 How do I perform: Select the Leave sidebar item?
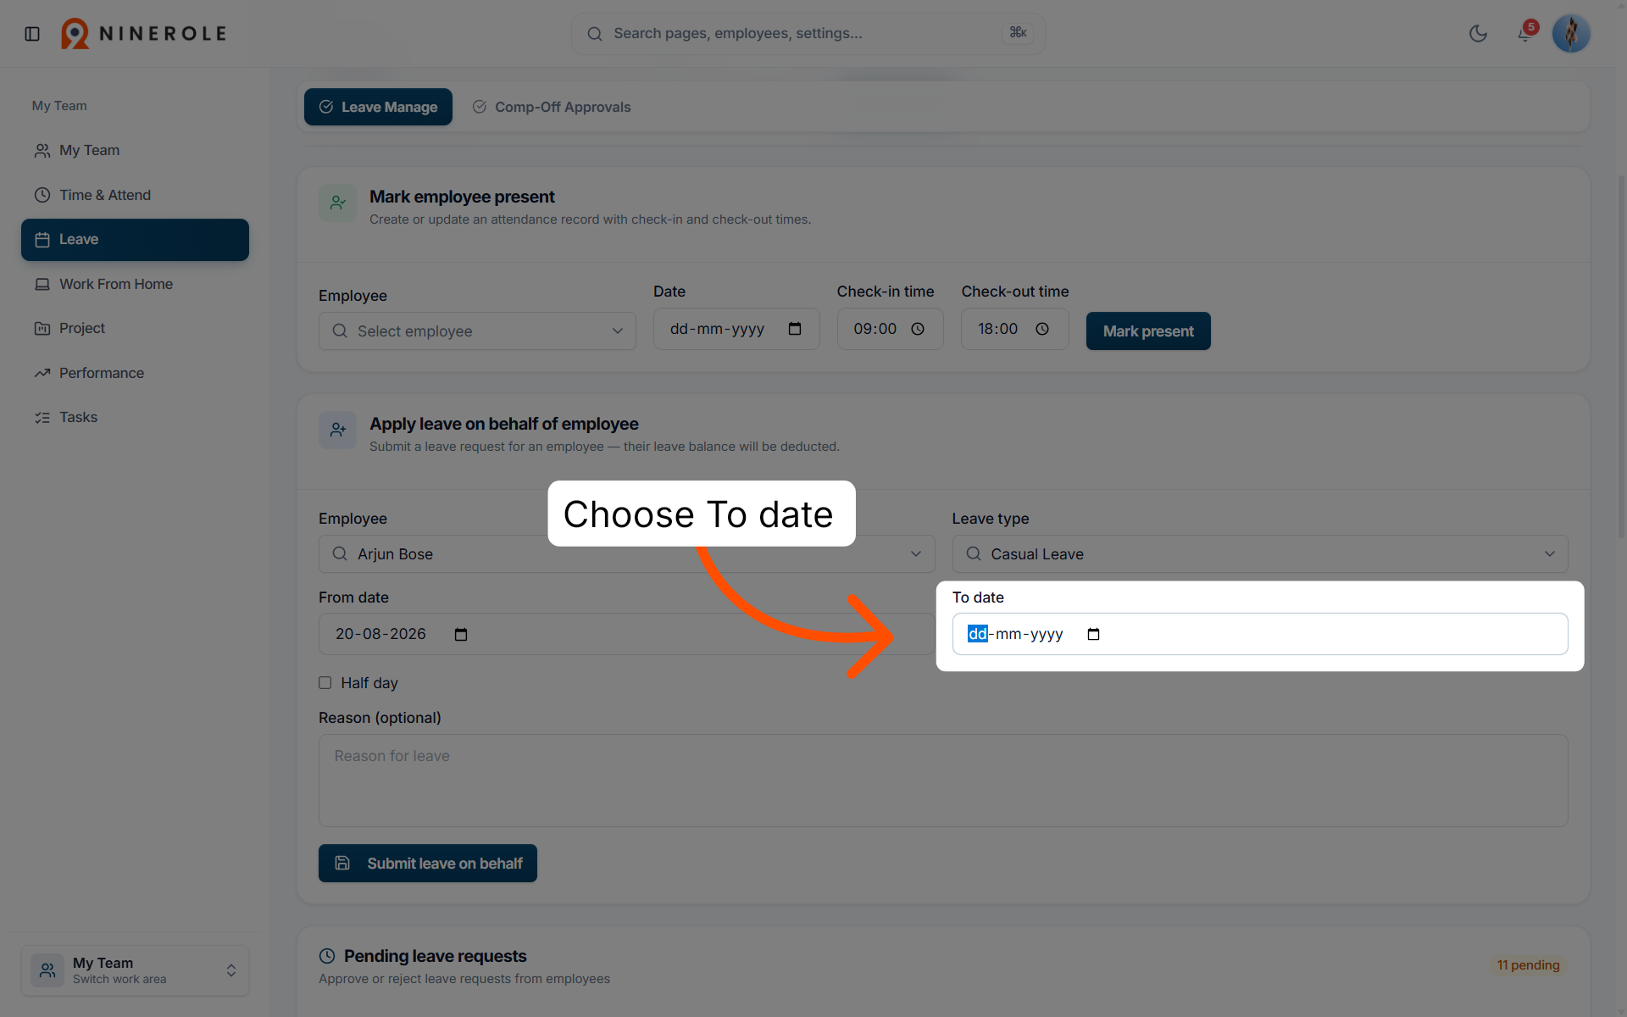(135, 240)
